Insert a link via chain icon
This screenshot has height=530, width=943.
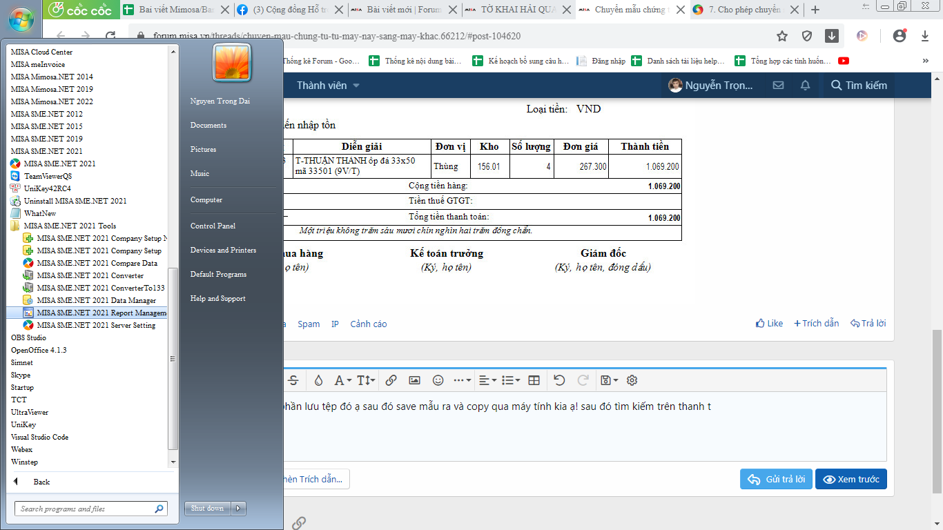click(x=391, y=380)
